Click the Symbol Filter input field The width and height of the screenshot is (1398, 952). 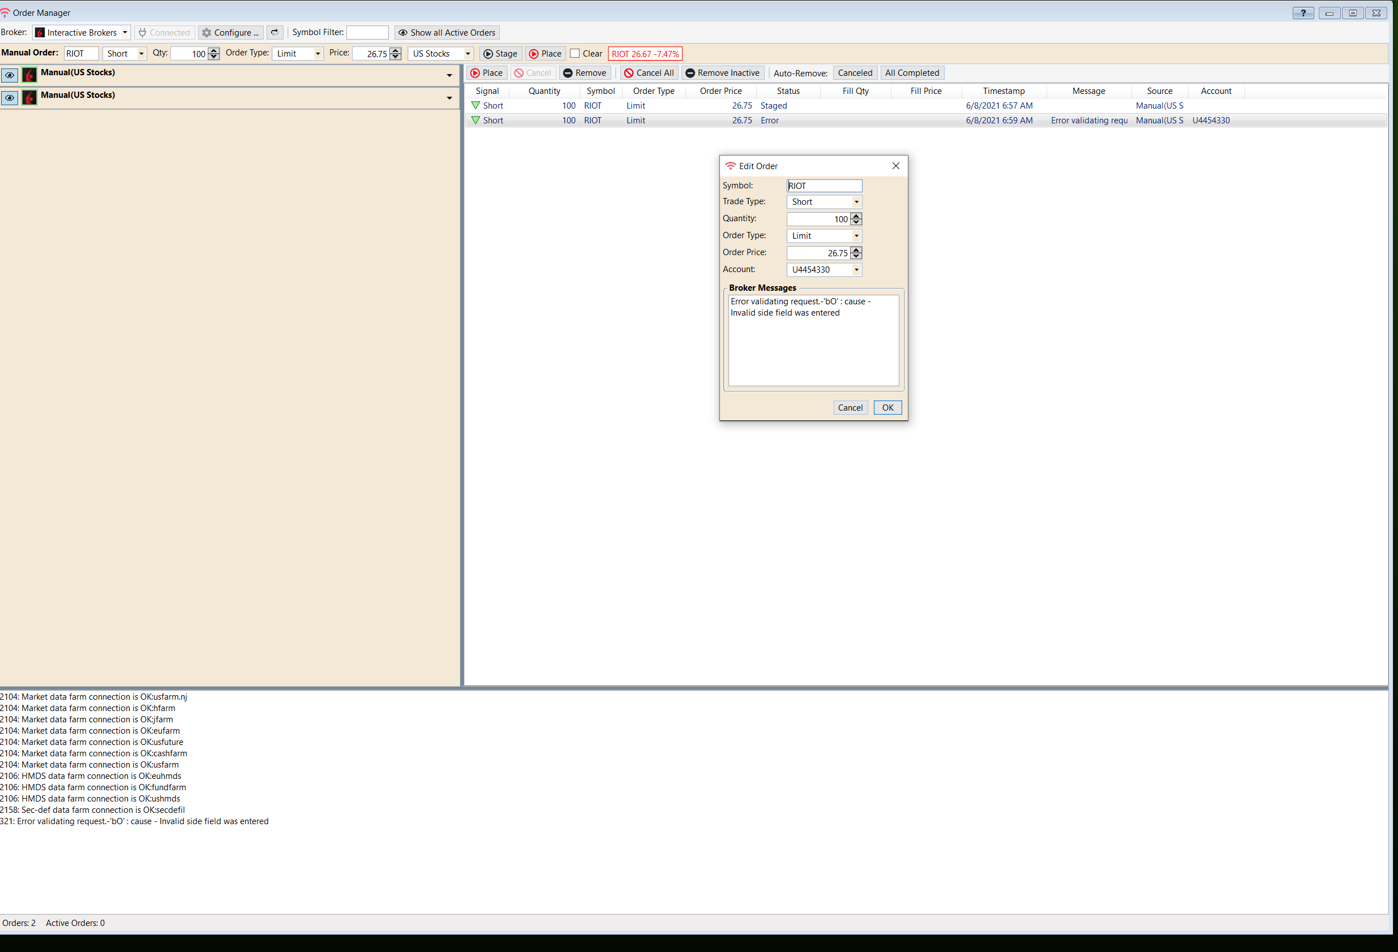click(367, 32)
